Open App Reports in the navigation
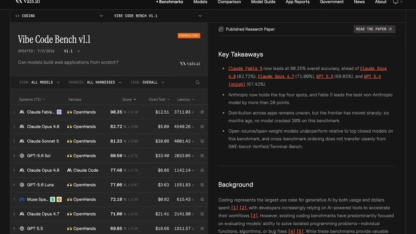Screen dimensions: 416x234 point(297,2)
